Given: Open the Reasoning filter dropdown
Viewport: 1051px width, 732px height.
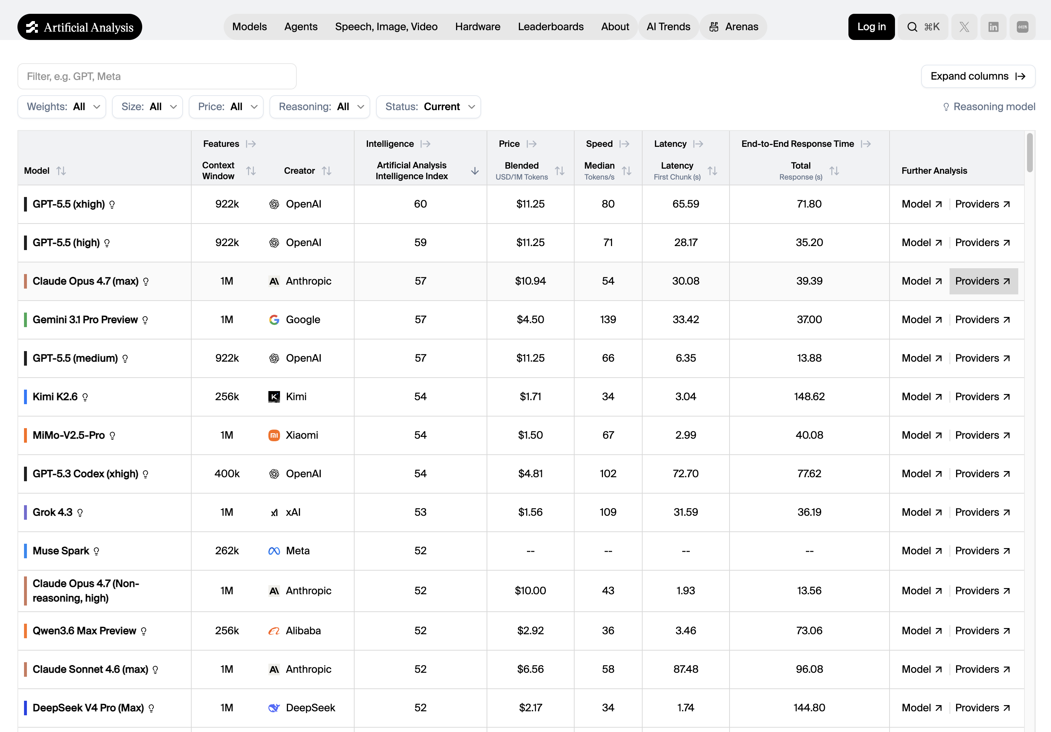Looking at the screenshot, I should [x=320, y=106].
